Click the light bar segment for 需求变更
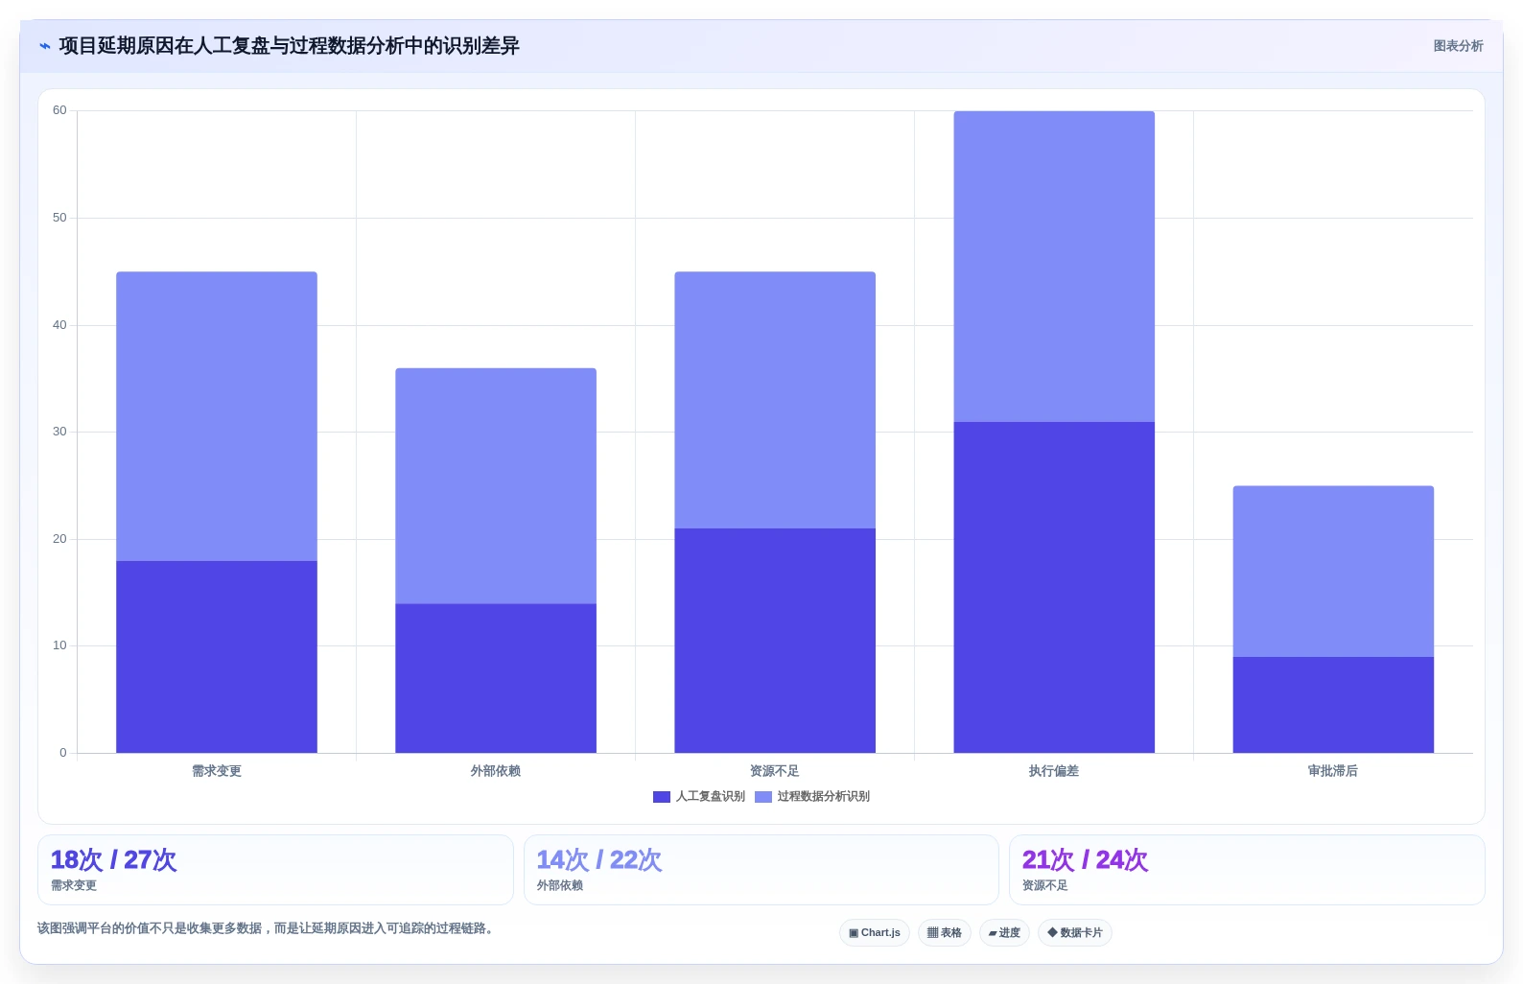 [x=217, y=416]
